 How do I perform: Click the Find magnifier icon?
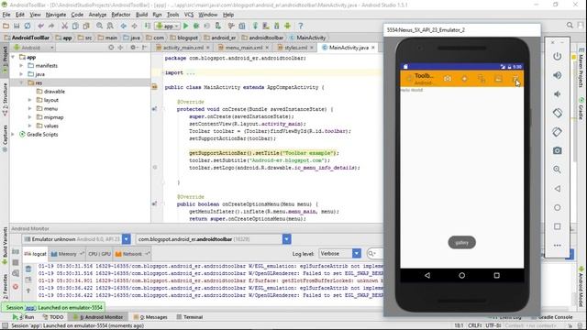tap(99, 26)
